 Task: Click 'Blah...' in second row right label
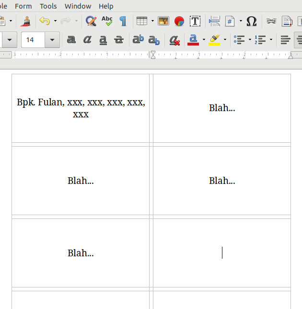click(x=222, y=181)
